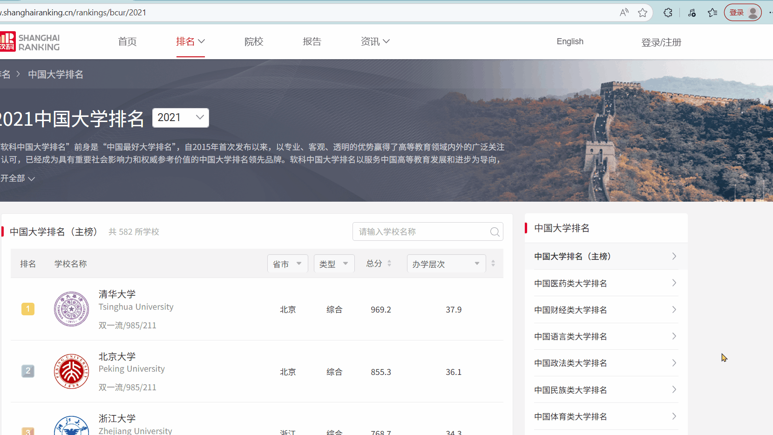773x435 pixels.
Task: Click Peking University English name
Action: click(x=132, y=369)
